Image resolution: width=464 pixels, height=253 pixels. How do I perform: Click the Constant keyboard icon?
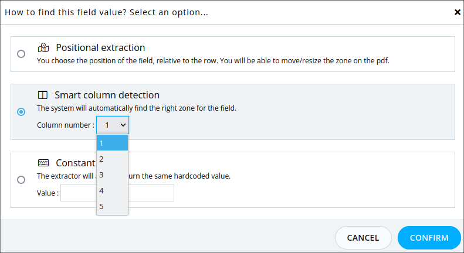pos(43,163)
